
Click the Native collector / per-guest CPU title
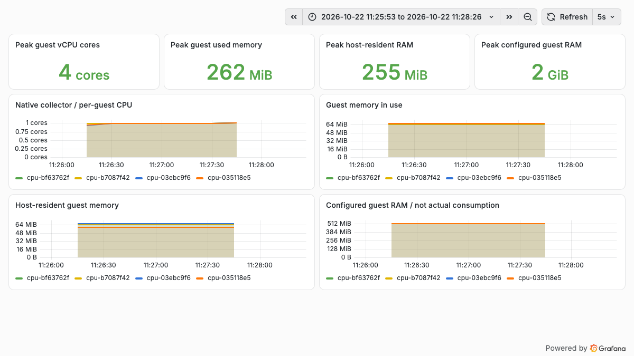(73, 105)
